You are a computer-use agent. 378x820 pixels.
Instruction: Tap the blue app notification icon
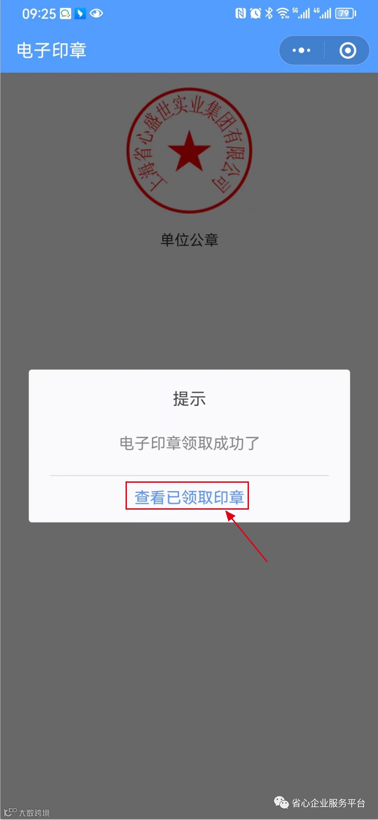pos(80,14)
